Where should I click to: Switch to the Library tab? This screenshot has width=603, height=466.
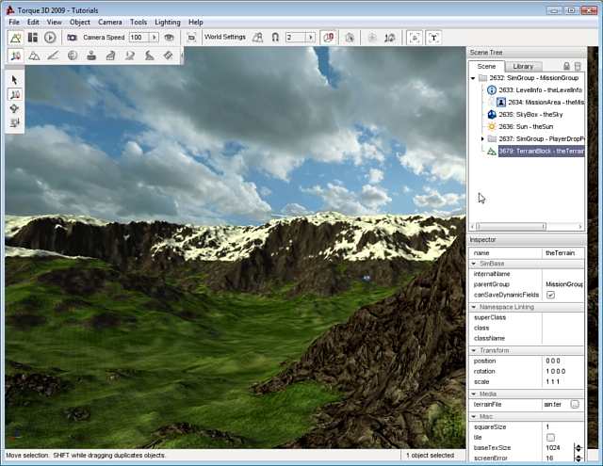pyautogui.click(x=523, y=66)
